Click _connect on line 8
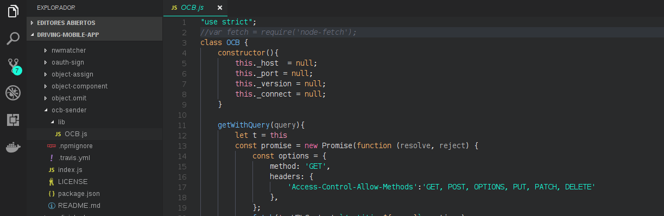Screen dimensions: 664x216 274,94
